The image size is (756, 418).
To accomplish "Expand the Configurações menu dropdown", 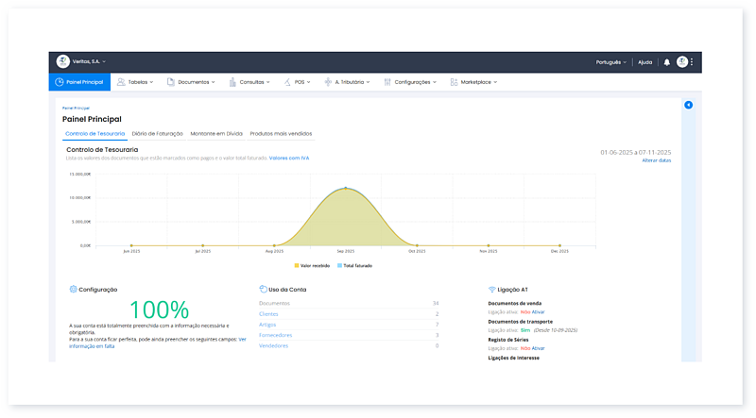I will click(x=411, y=82).
